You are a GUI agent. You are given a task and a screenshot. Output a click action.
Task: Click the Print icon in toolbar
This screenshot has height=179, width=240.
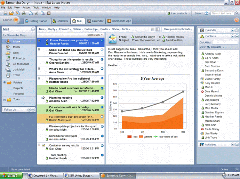24,13
